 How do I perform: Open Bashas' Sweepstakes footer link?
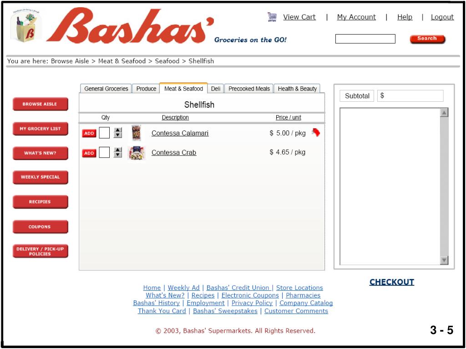point(225,311)
